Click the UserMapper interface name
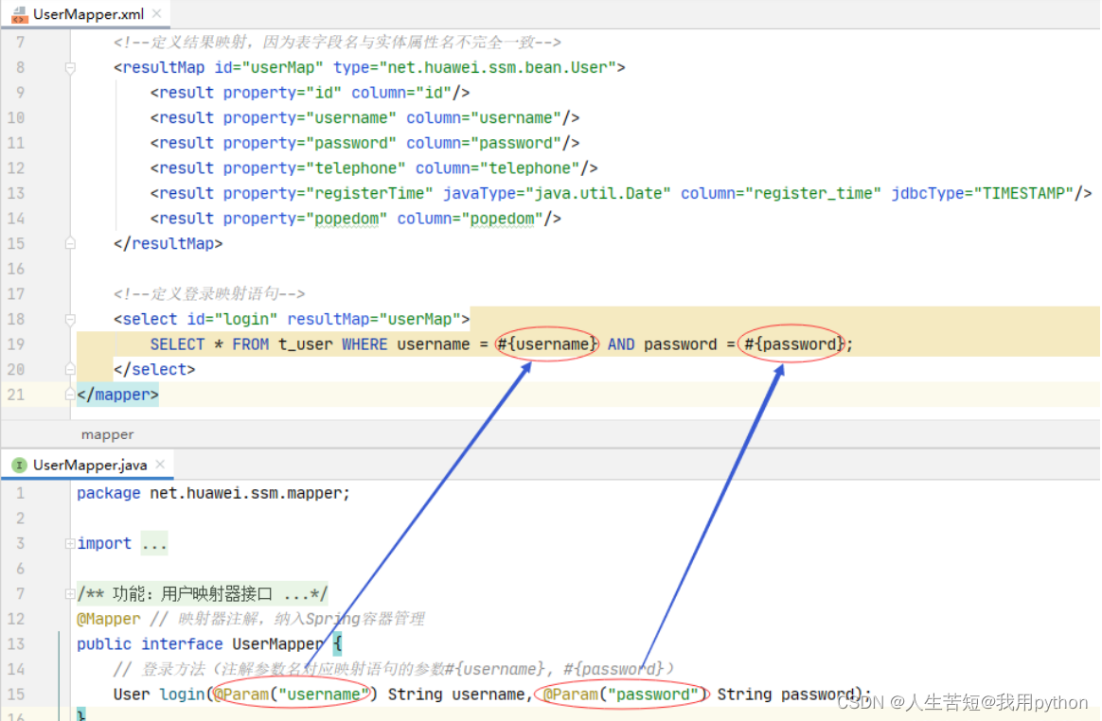This screenshot has height=721, width=1102. tap(277, 644)
